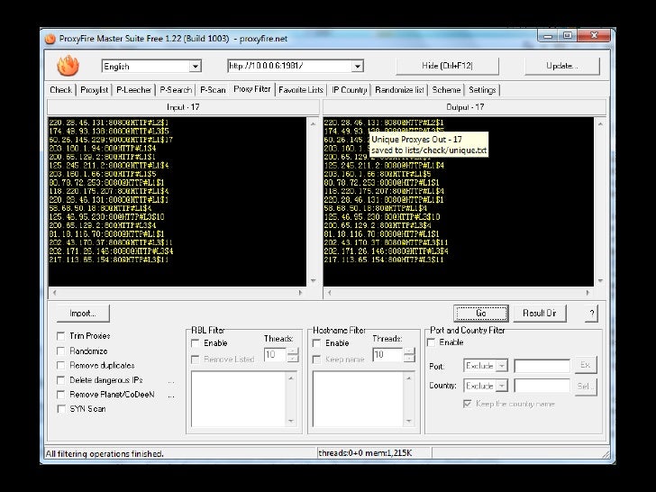Open the Result Dir button

tap(540, 313)
